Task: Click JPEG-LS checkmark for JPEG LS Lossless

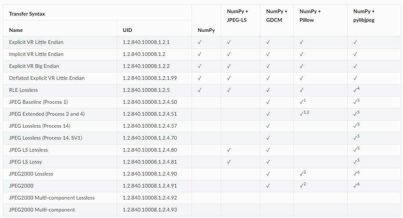Action: 229,150
